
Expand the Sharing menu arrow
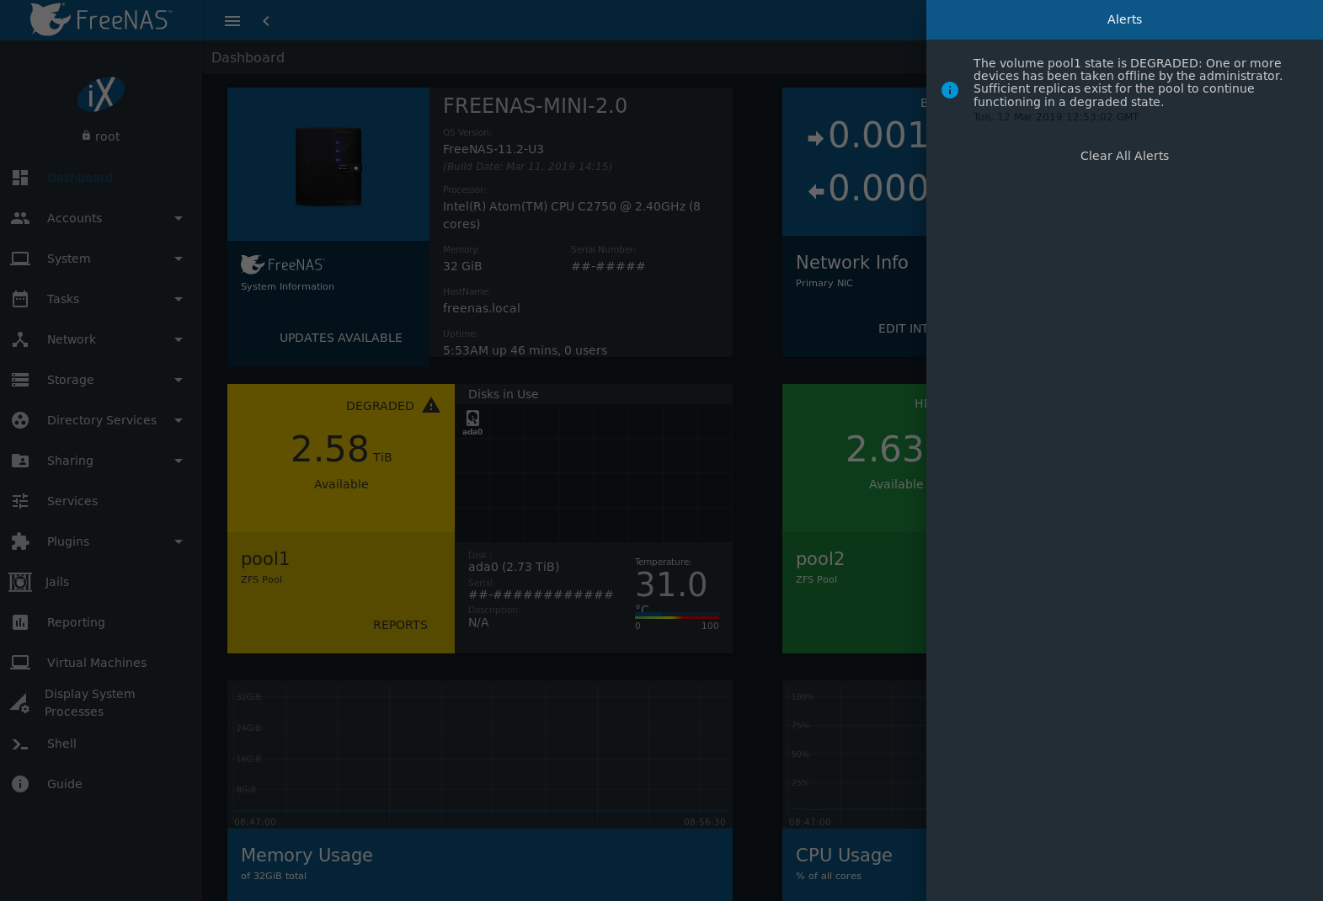pyautogui.click(x=179, y=461)
